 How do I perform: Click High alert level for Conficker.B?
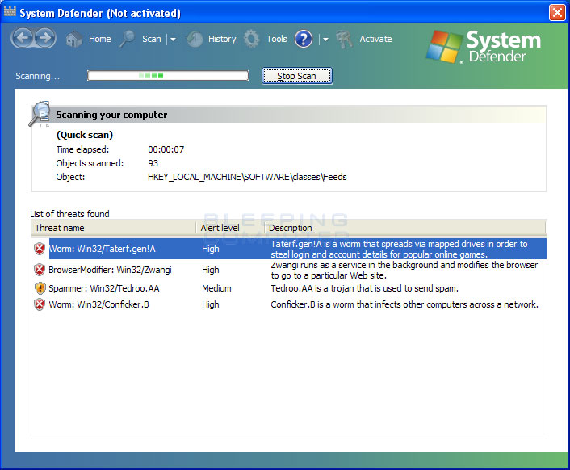pos(211,304)
